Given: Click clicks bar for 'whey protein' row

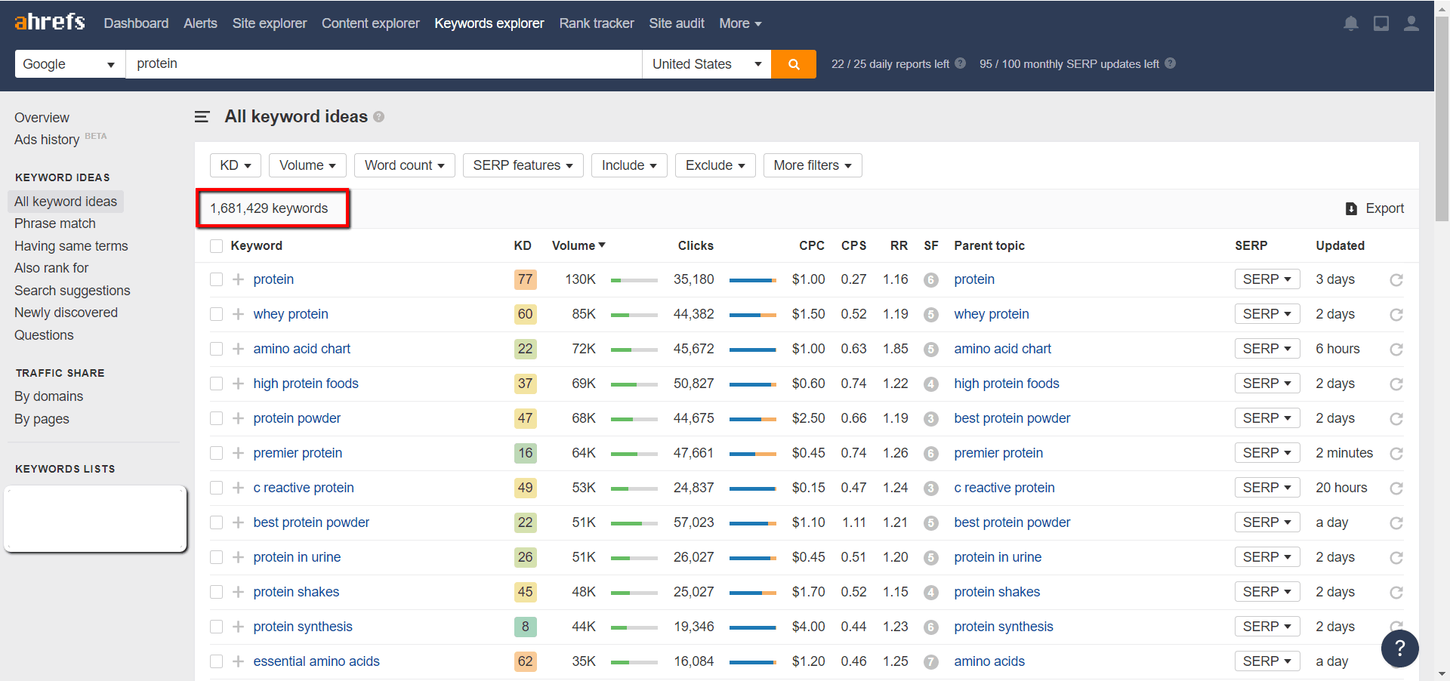Looking at the screenshot, I should pyautogui.click(x=752, y=315).
